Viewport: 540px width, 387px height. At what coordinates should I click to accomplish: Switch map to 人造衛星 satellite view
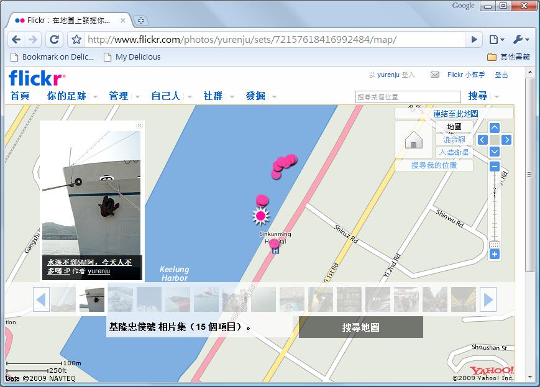coord(454,151)
